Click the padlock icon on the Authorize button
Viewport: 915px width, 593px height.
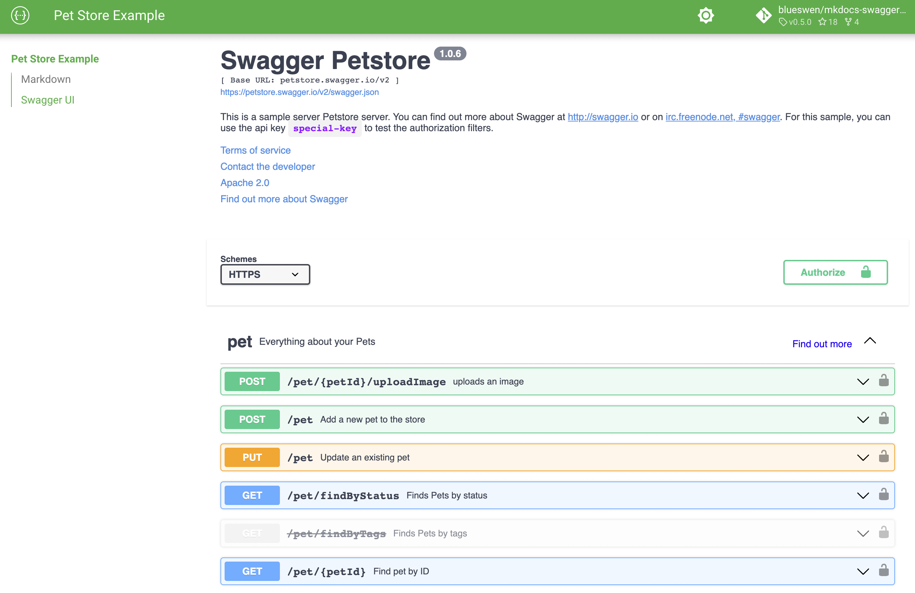pos(866,272)
